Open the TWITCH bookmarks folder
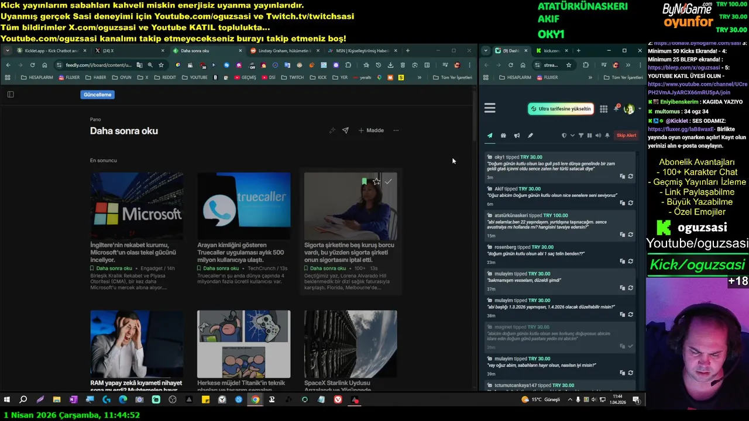Screen dimensions: 749x421 [x=293, y=77]
